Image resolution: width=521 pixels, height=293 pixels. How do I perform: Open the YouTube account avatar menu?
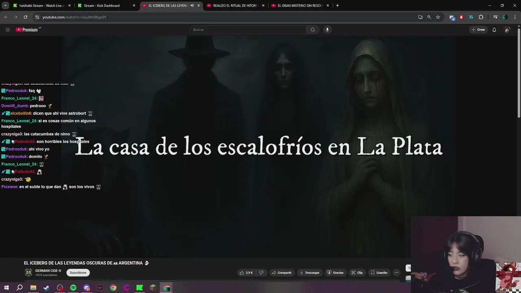coord(507,30)
